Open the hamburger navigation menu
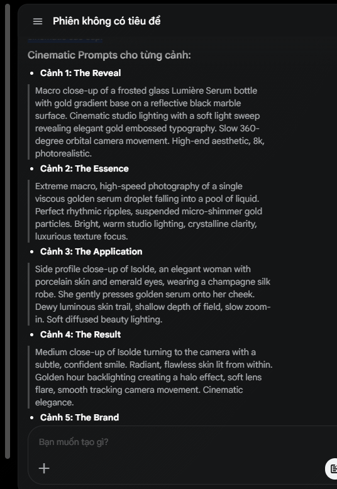Screen dimensions: 337x489 coord(38,21)
